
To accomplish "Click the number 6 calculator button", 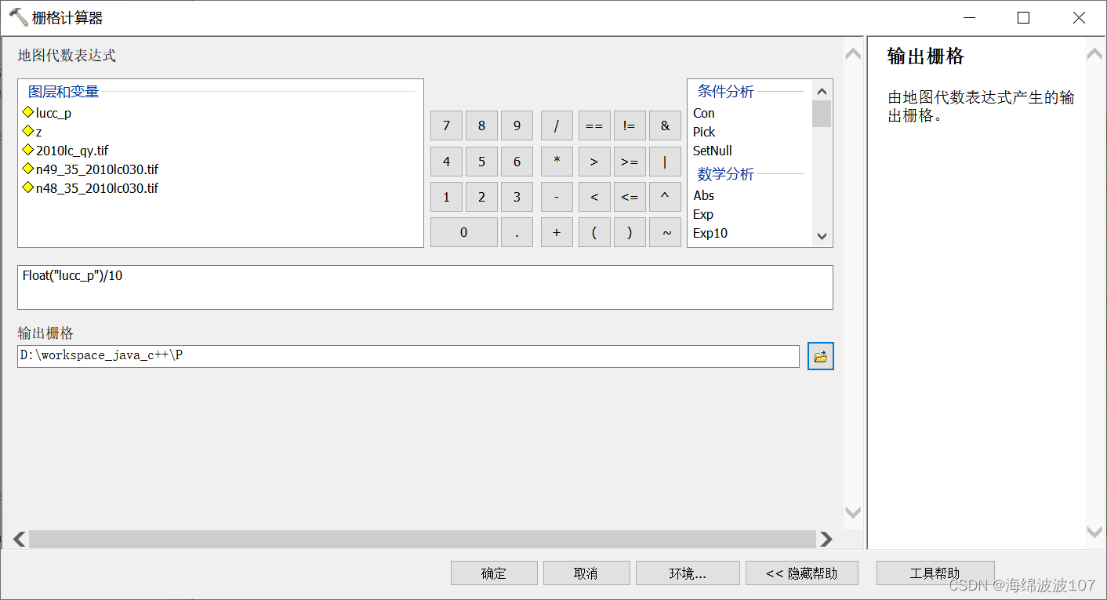I will [517, 162].
